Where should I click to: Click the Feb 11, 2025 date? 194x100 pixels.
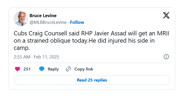pos(46,57)
